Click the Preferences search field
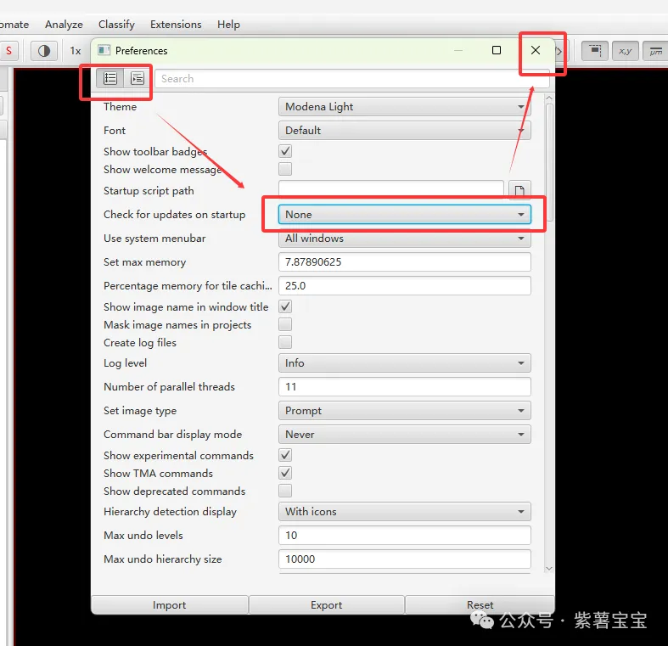Screen dimensions: 668x646 351,79
